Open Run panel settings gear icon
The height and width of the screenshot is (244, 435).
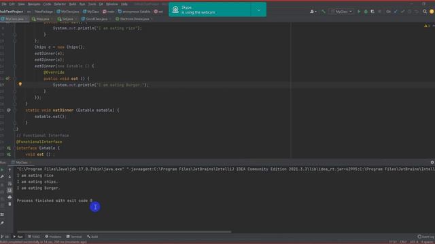click(x=432, y=163)
